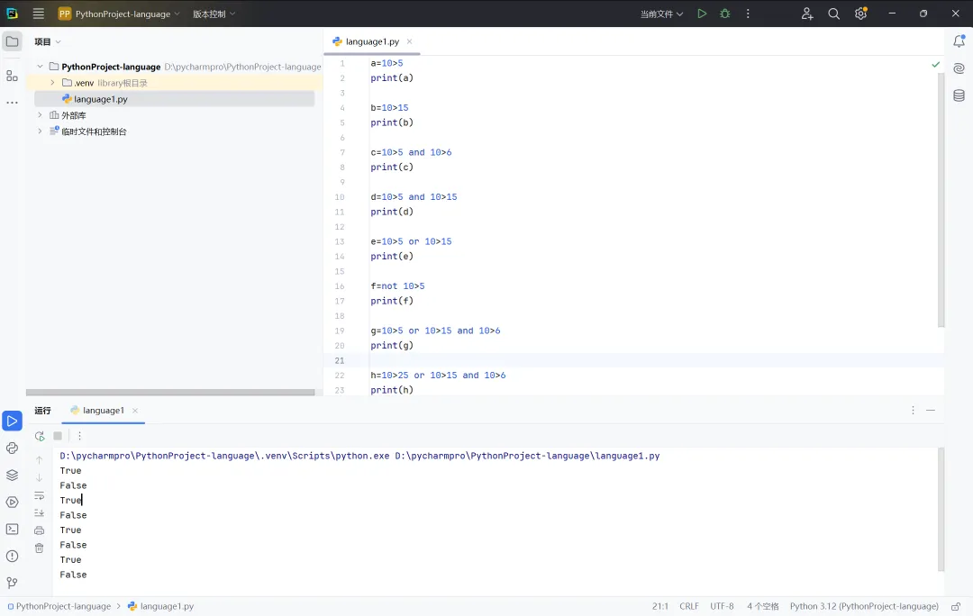Close the language1 run tab
This screenshot has height=616, width=973.
click(134, 411)
